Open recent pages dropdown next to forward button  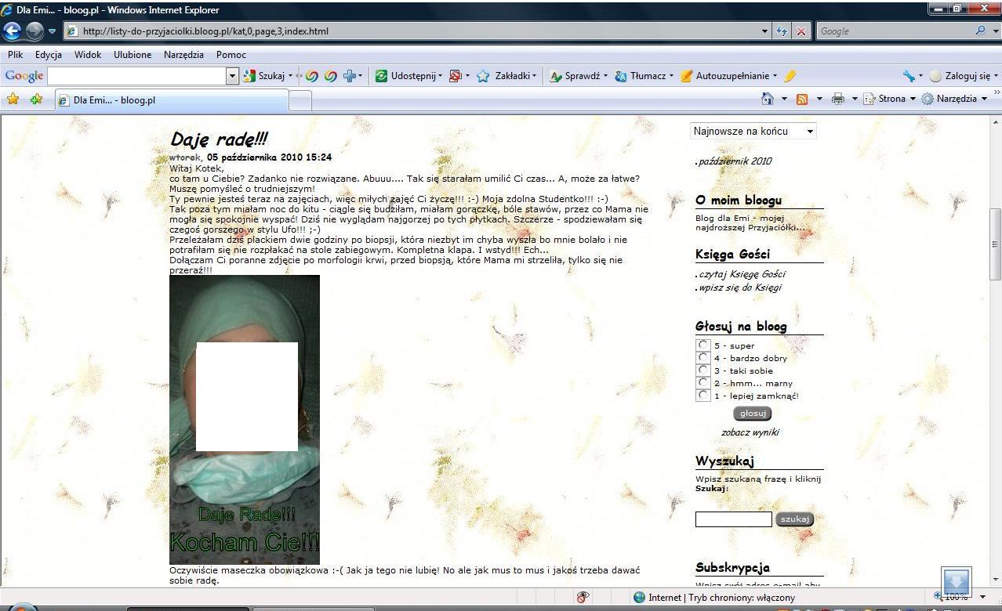point(53,31)
